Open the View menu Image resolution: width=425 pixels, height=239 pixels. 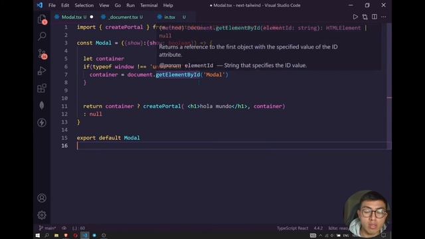click(104, 5)
